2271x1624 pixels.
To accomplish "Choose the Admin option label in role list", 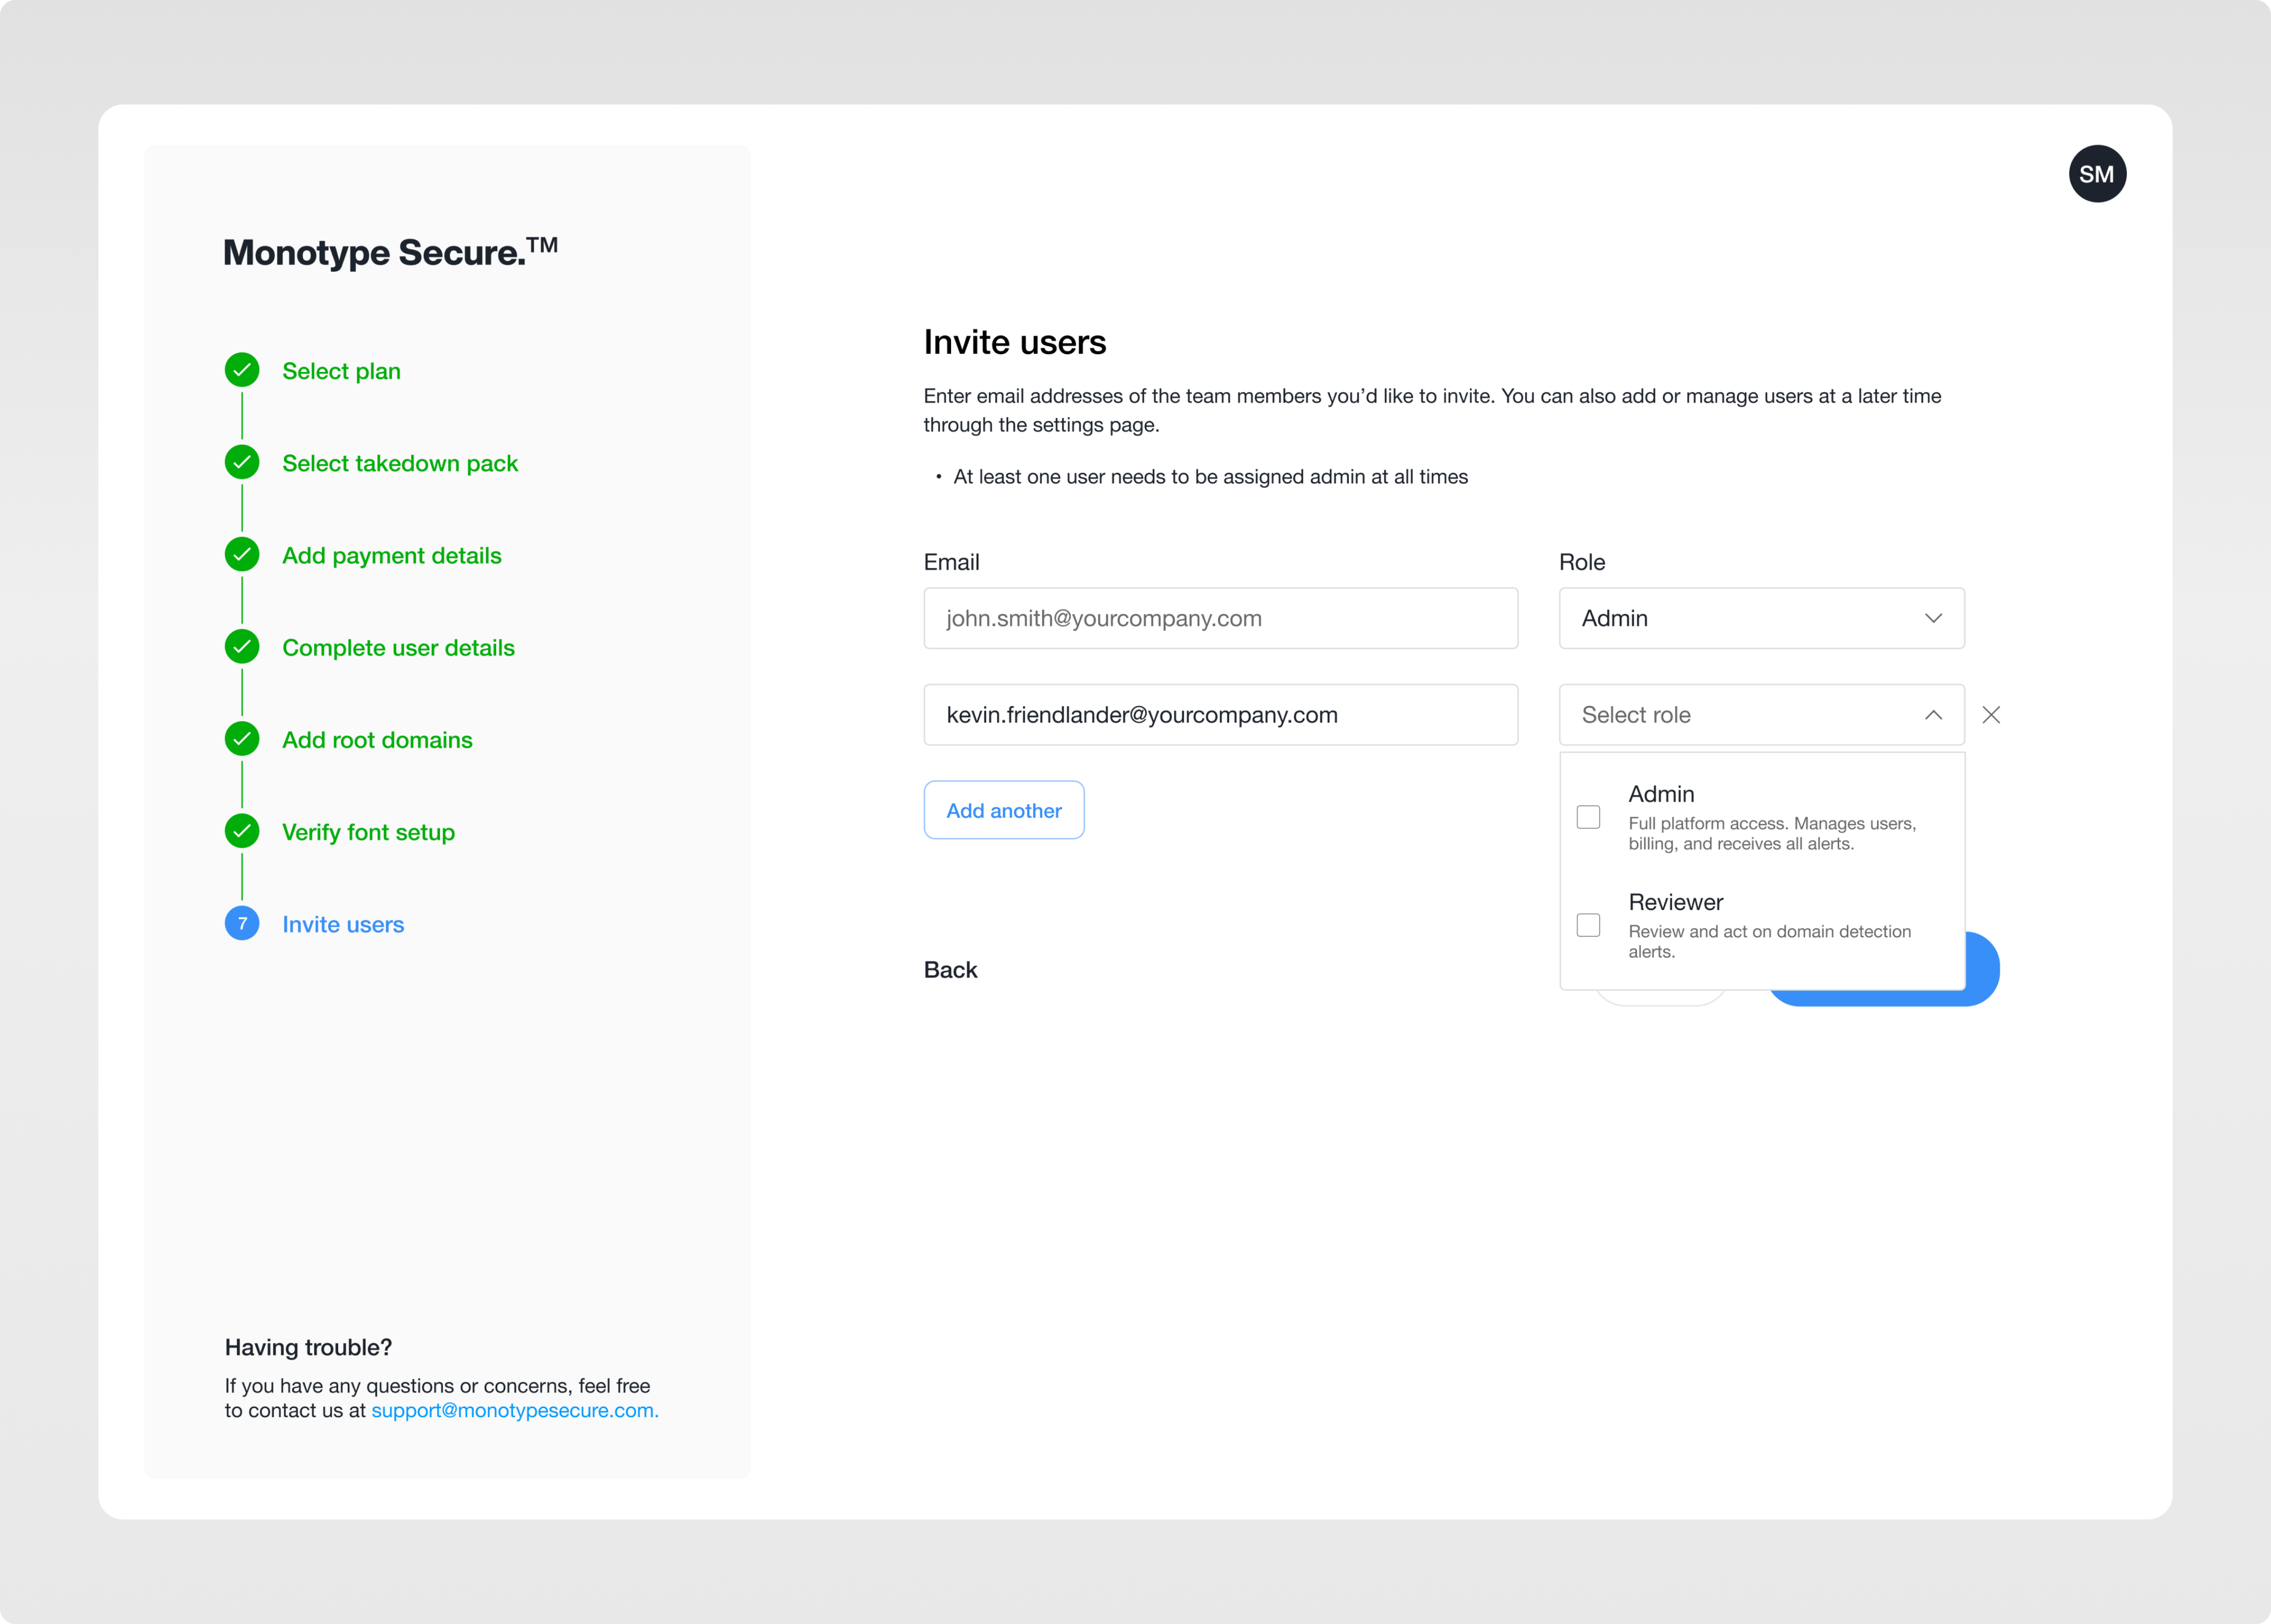I will pos(1661,794).
